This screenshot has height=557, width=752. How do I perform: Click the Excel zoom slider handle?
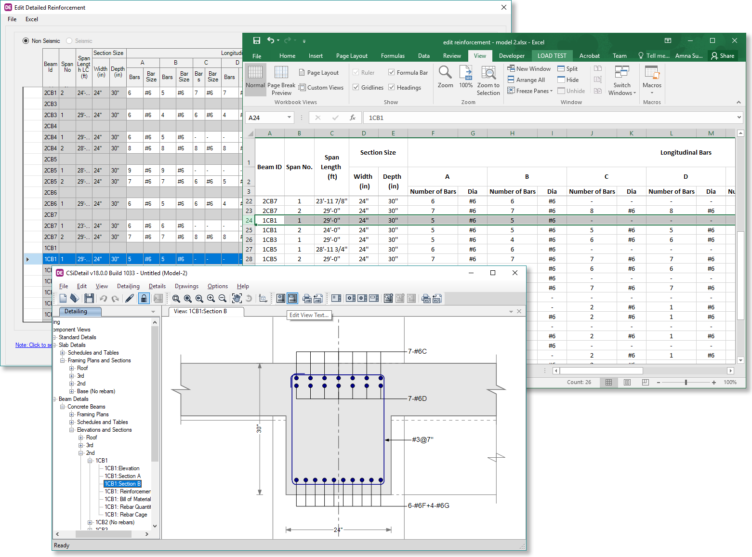686,382
